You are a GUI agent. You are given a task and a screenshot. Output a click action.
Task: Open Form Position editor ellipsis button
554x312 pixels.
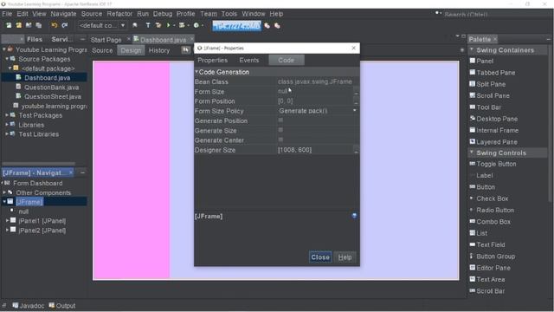[x=356, y=101]
